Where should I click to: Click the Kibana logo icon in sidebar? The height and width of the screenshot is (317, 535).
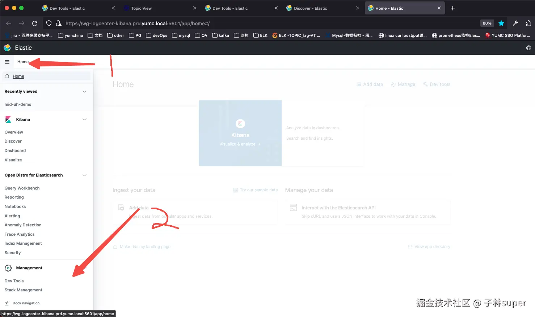[x=8, y=120]
